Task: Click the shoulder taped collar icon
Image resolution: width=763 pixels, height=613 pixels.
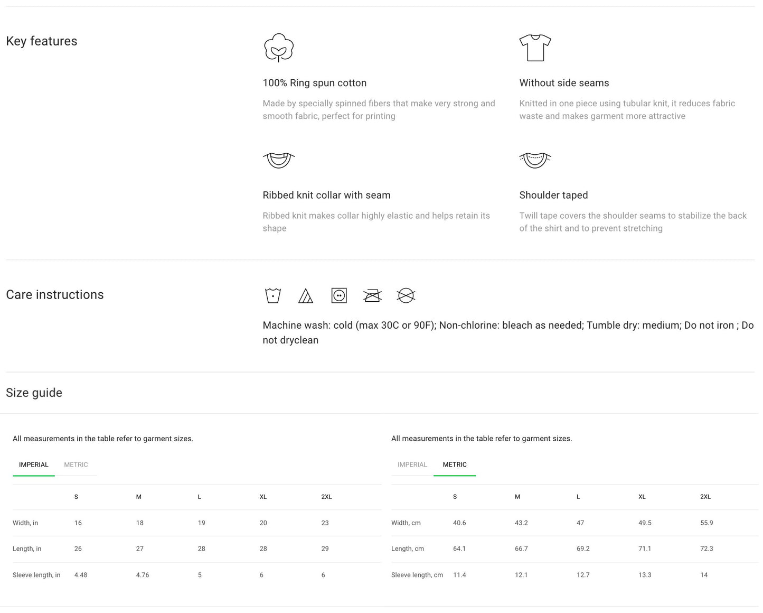Action: click(x=535, y=160)
